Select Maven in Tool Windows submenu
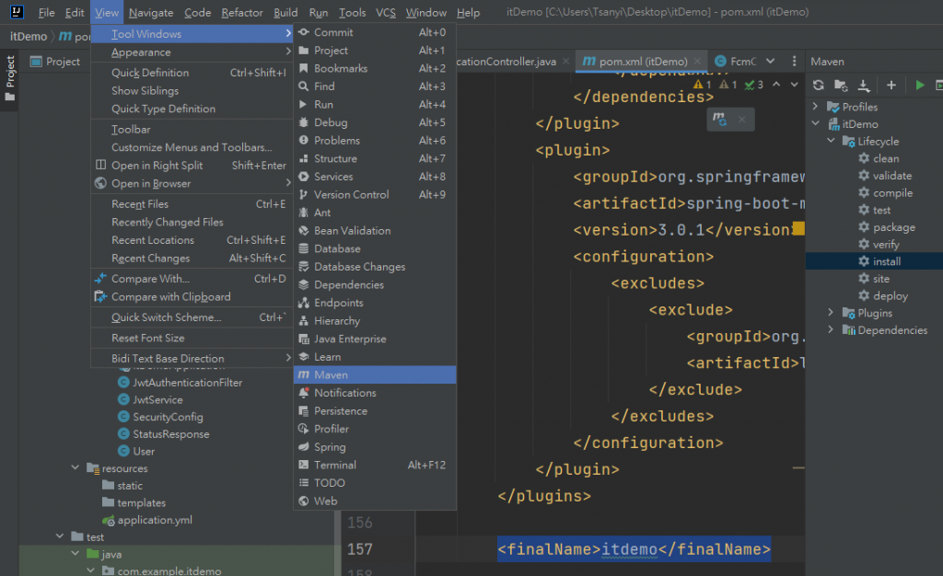 pos(374,374)
